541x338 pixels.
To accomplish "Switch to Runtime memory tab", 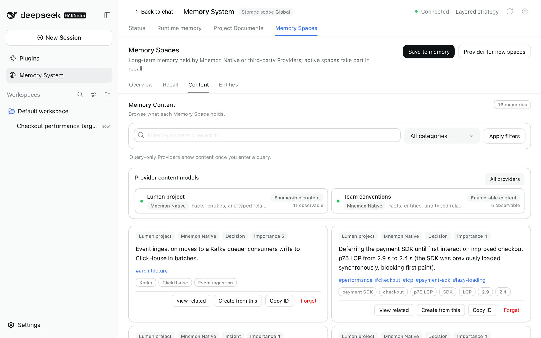I will tap(179, 28).
